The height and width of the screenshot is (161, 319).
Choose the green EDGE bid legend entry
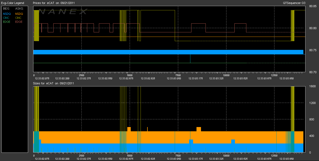(7, 22)
